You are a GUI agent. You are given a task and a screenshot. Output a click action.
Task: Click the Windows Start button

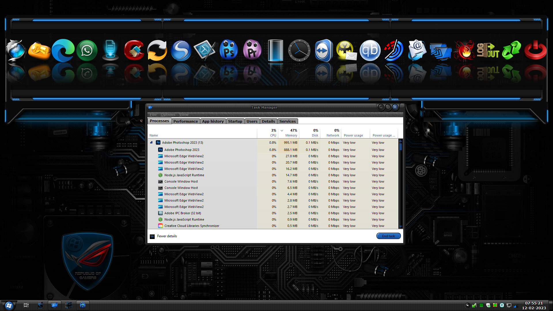click(9, 305)
